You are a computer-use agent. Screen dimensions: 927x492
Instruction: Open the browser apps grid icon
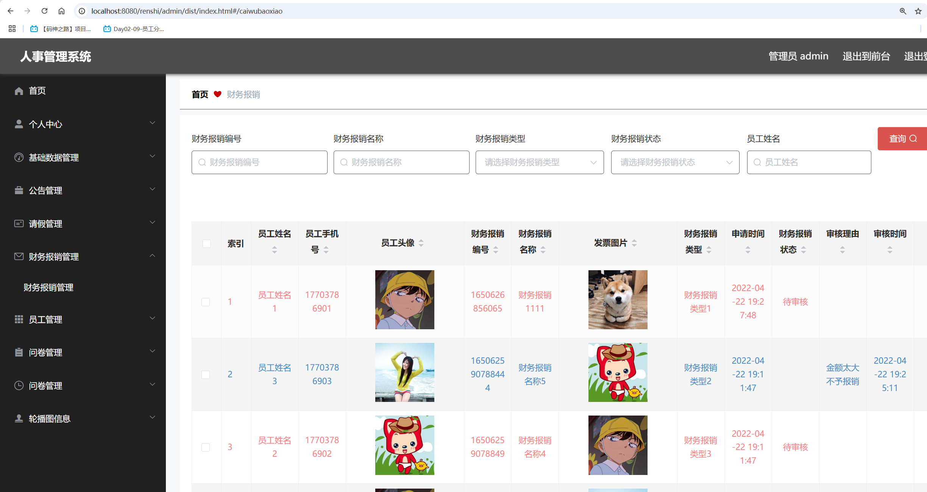(12, 29)
